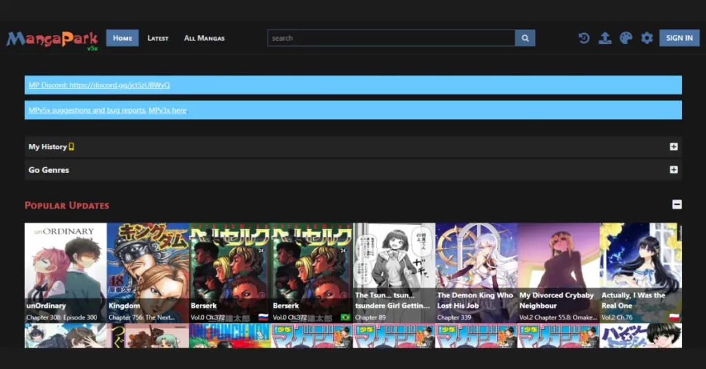
Task: Open the MPv3x here link
Action: click(x=168, y=110)
